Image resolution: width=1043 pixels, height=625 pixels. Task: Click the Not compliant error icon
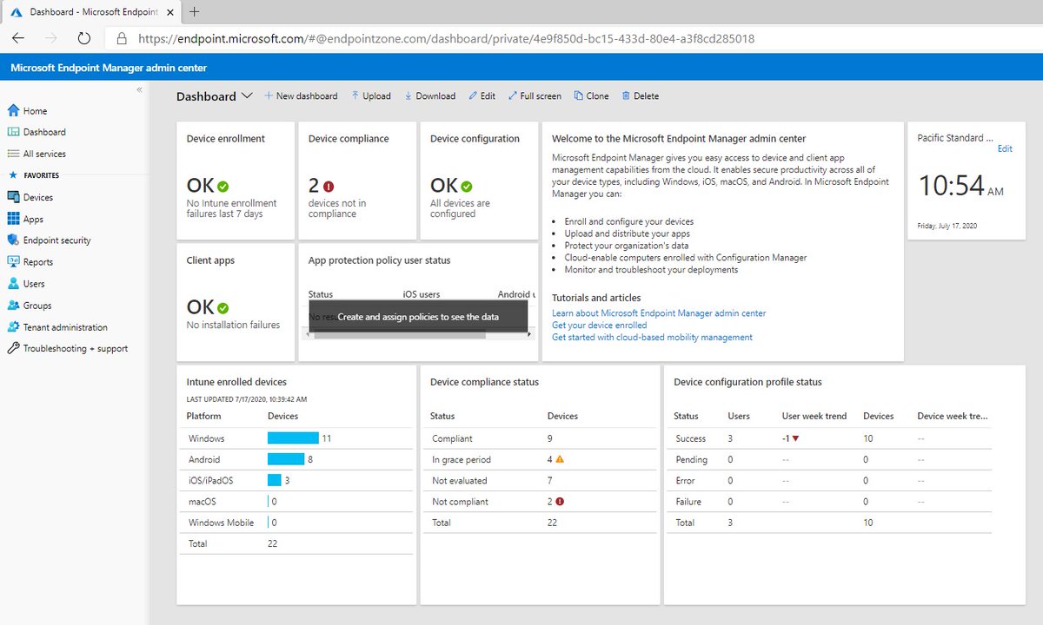click(x=560, y=501)
